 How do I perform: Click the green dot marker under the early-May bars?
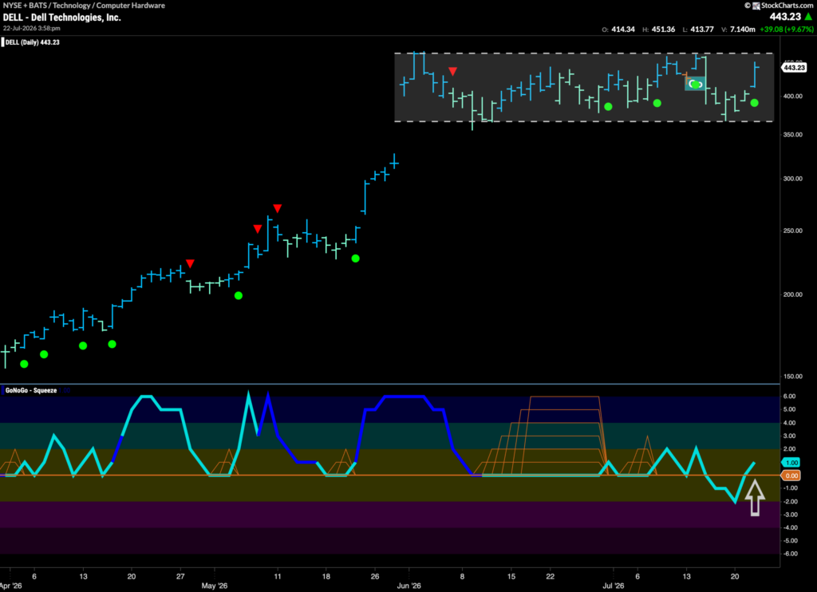[x=239, y=295]
